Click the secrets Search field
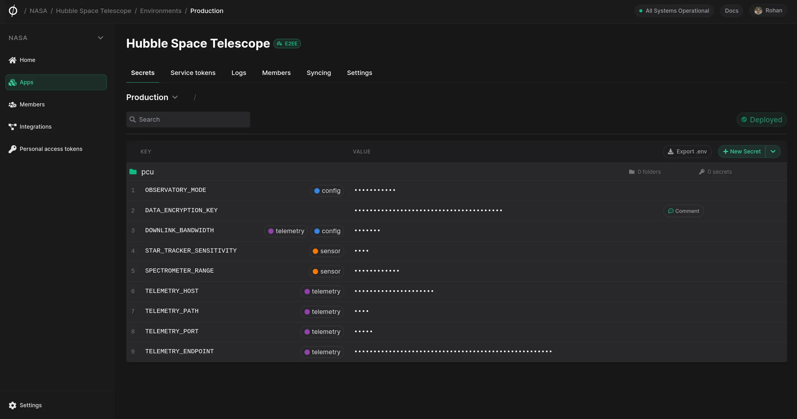The image size is (797, 419). point(188,119)
